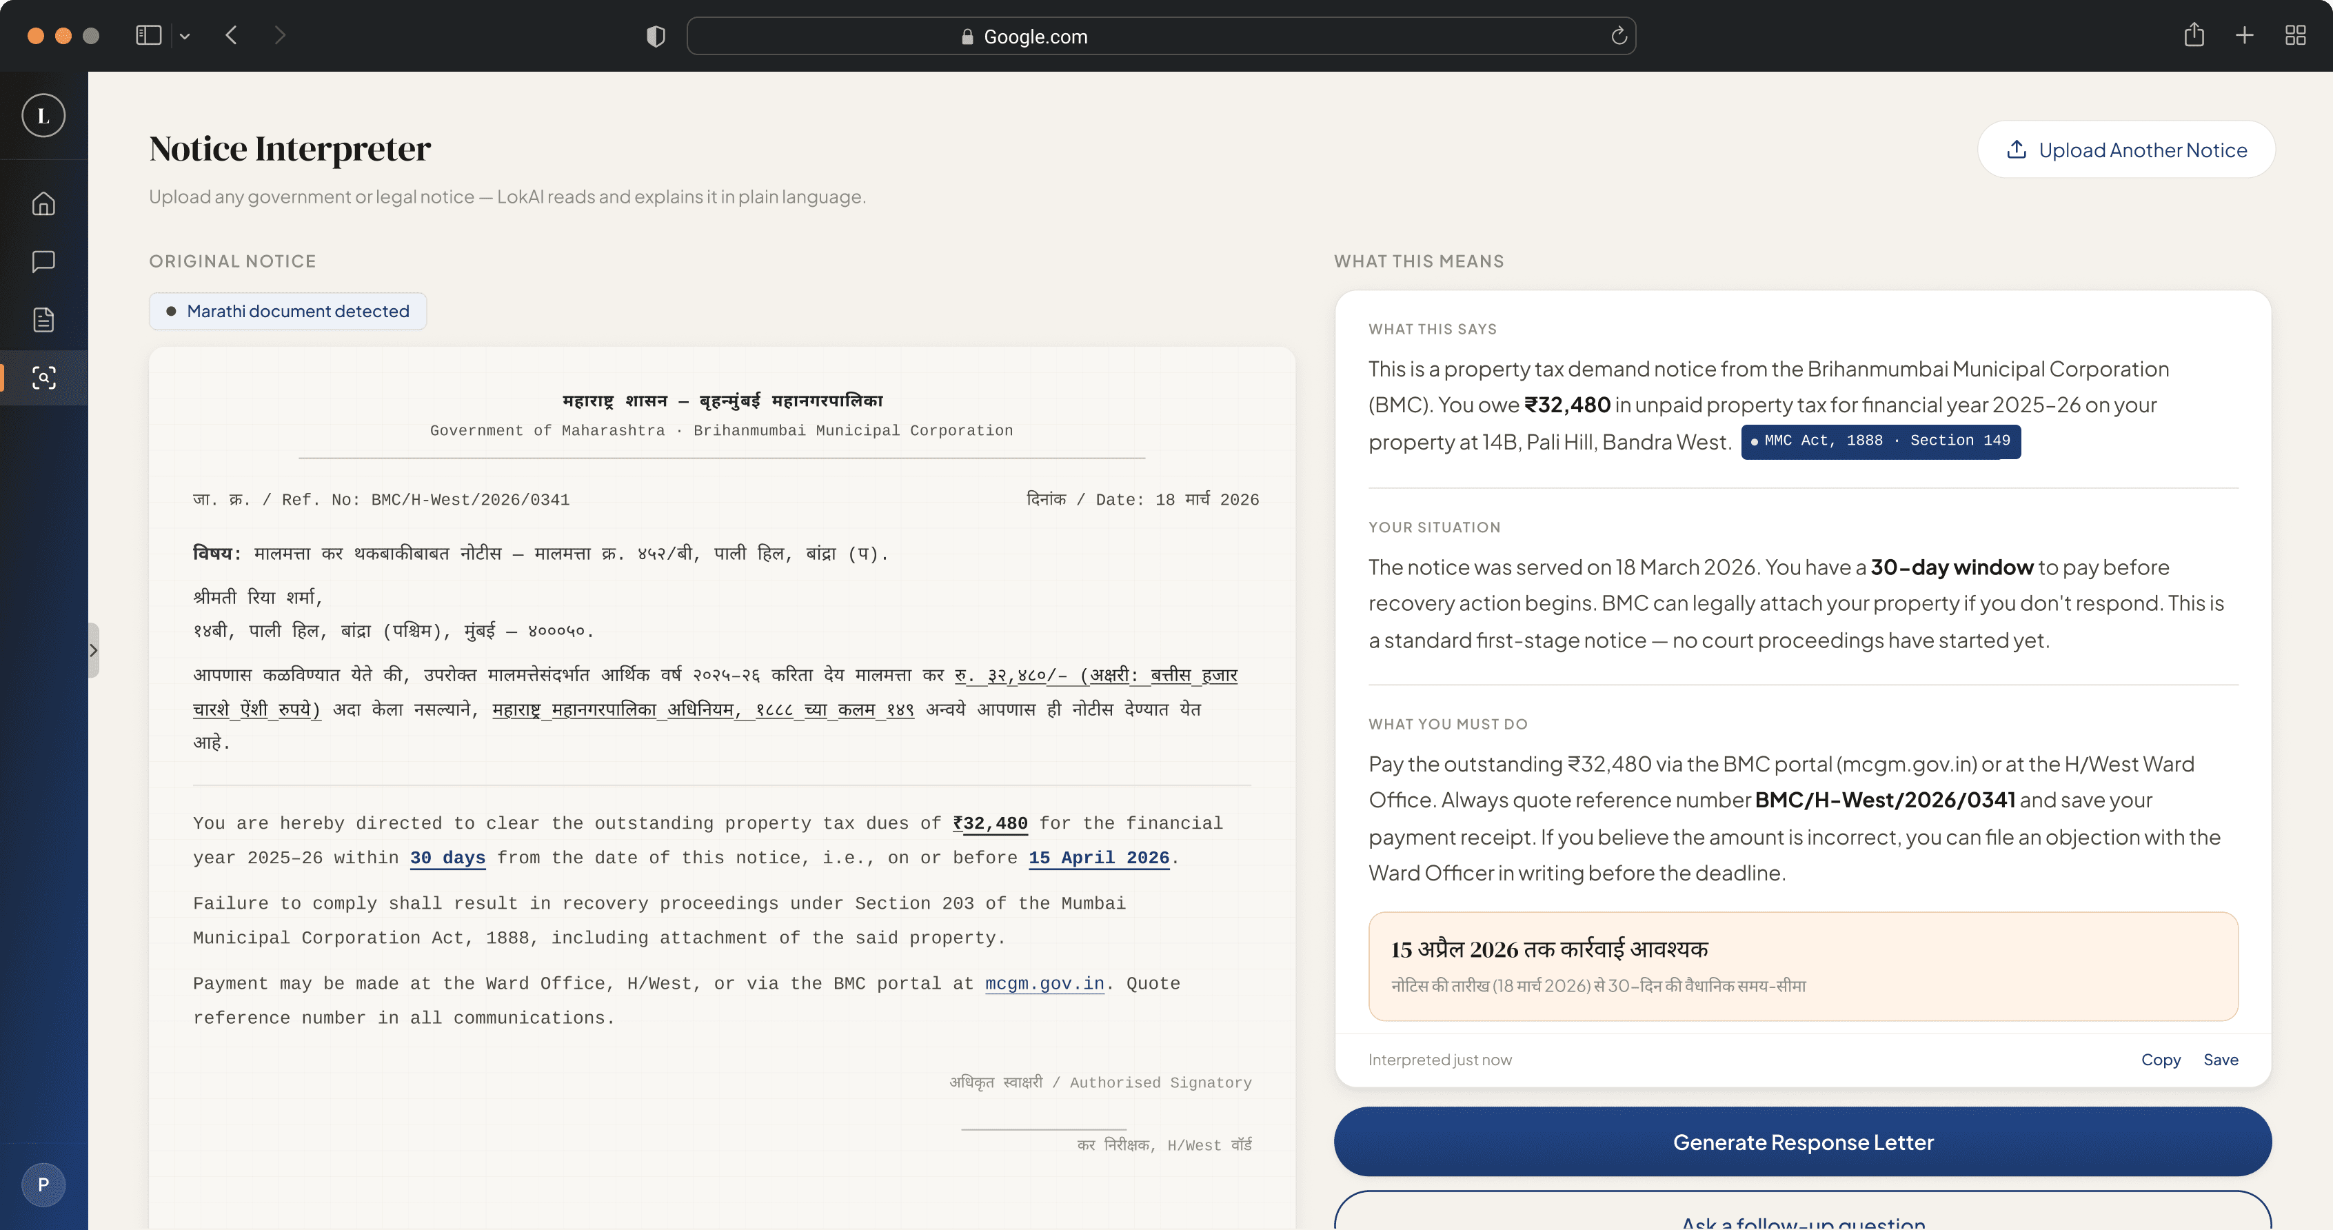Reload the page with refresh icon
This screenshot has height=1230, width=2333.
coord(1619,37)
